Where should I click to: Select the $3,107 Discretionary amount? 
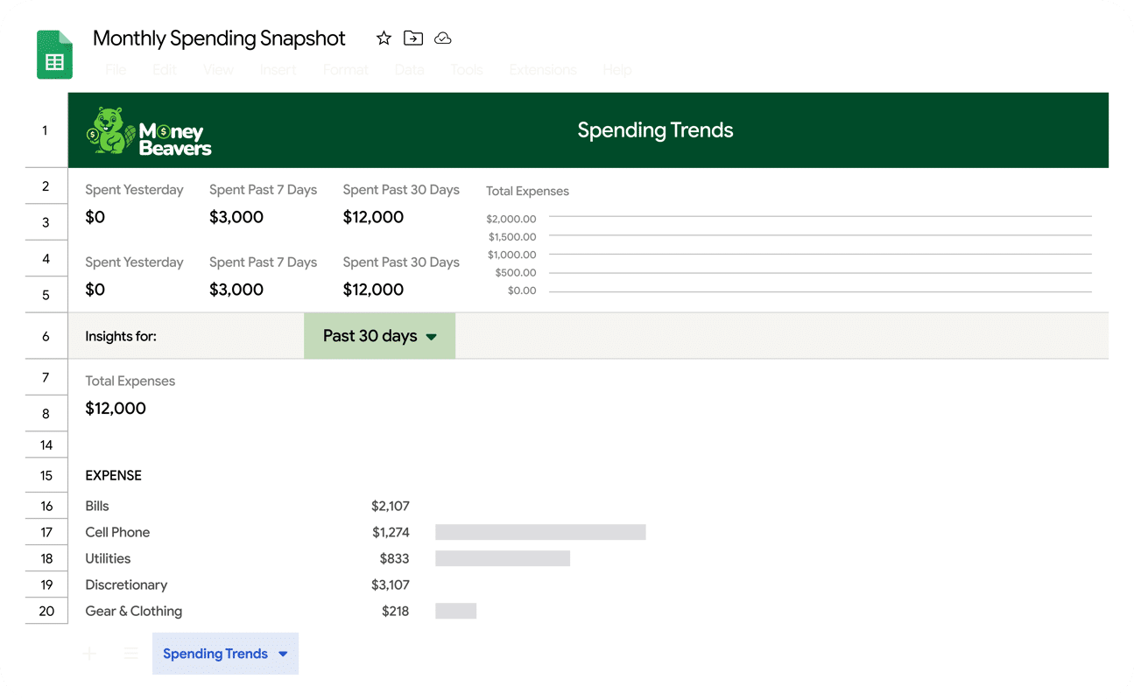[x=391, y=584]
